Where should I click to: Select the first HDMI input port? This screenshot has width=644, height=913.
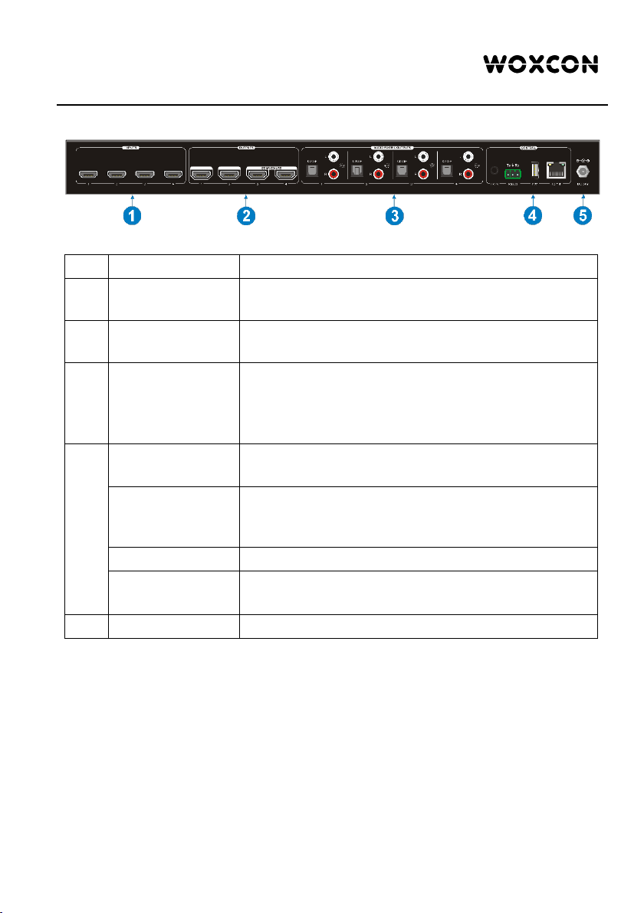pos(88,174)
